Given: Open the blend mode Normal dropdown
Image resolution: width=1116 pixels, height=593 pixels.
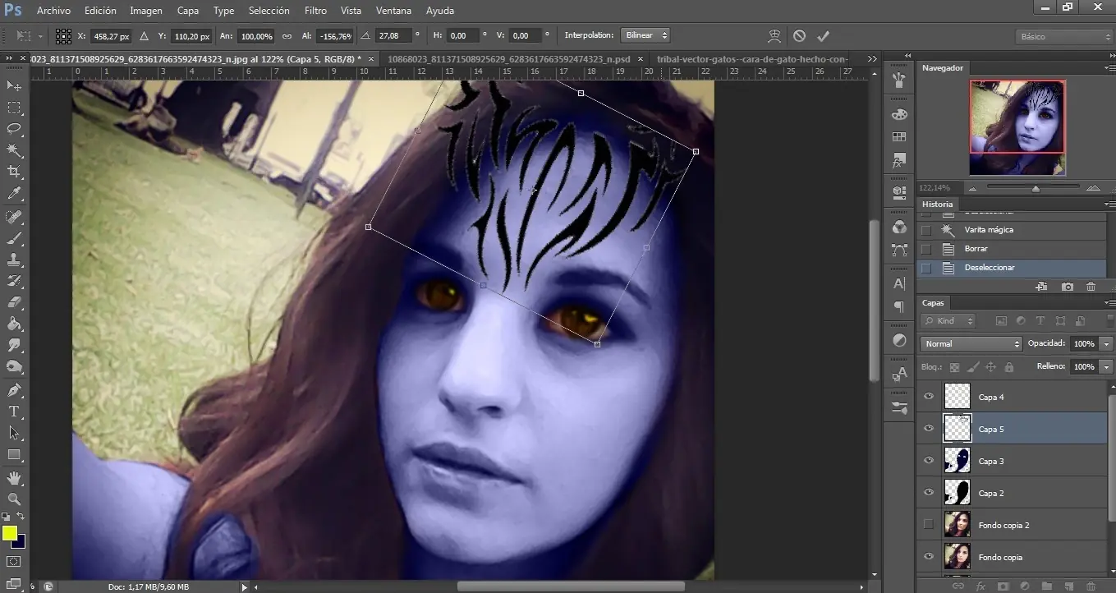Looking at the screenshot, I should pos(971,343).
